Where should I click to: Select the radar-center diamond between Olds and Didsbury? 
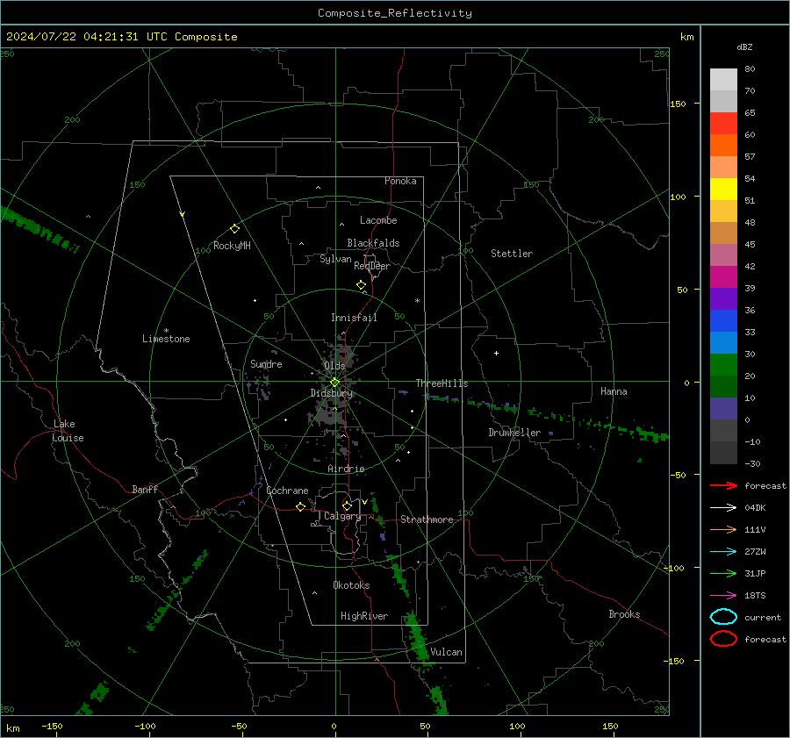pos(334,383)
